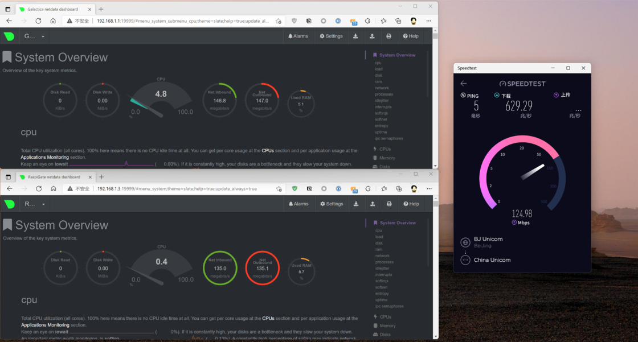Click the netdata logo in Galactica dashboard
The width and height of the screenshot is (638, 342).
tap(9, 36)
